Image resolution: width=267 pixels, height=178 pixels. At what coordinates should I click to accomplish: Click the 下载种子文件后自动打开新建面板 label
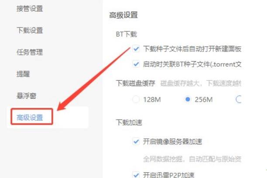[192, 49]
